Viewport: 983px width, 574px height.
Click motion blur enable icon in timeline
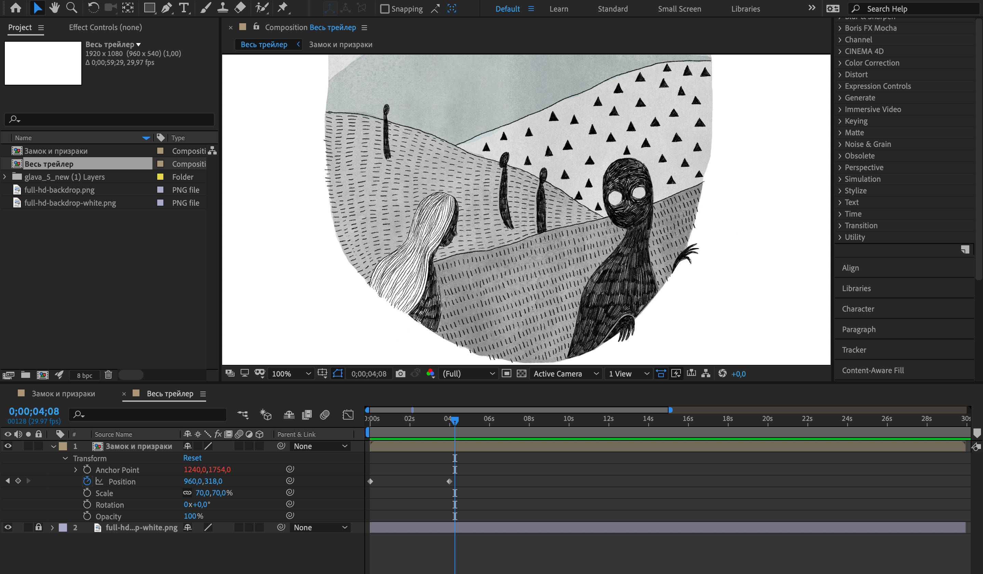pos(325,414)
